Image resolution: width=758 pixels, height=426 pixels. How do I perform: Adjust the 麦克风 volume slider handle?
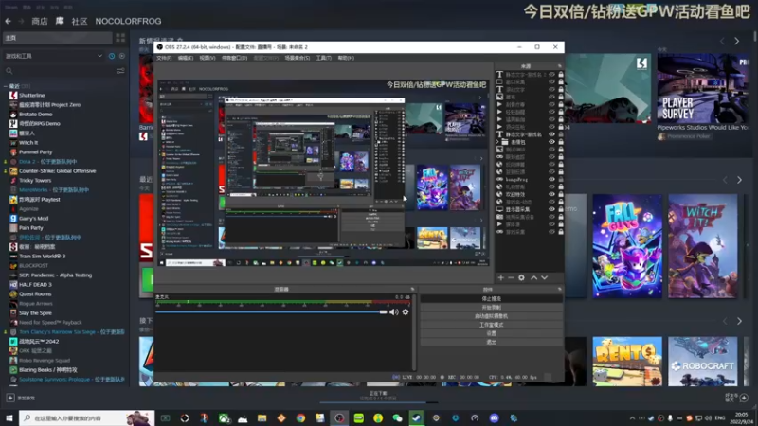click(384, 312)
